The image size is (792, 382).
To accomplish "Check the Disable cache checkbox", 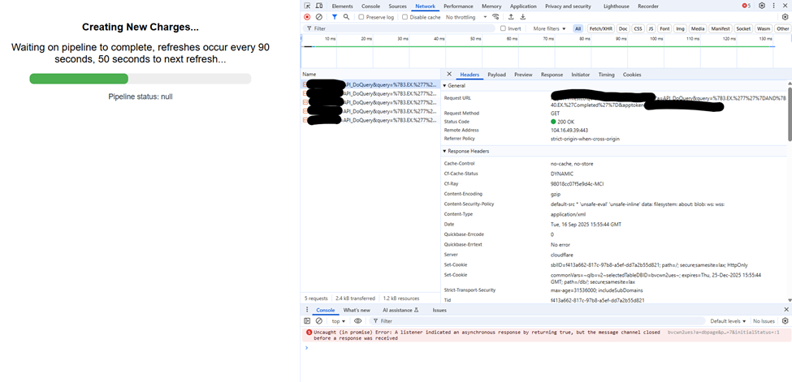I will click(x=405, y=17).
